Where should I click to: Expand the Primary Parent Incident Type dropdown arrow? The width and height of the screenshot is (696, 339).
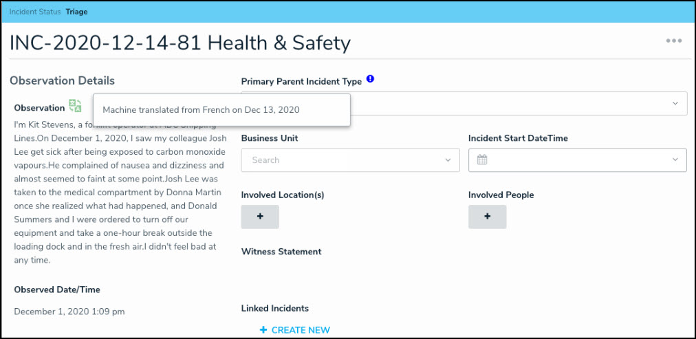pyautogui.click(x=675, y=104)
